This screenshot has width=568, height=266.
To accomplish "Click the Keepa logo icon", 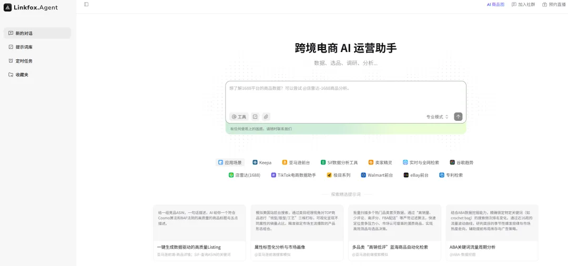I will [255, 162].
